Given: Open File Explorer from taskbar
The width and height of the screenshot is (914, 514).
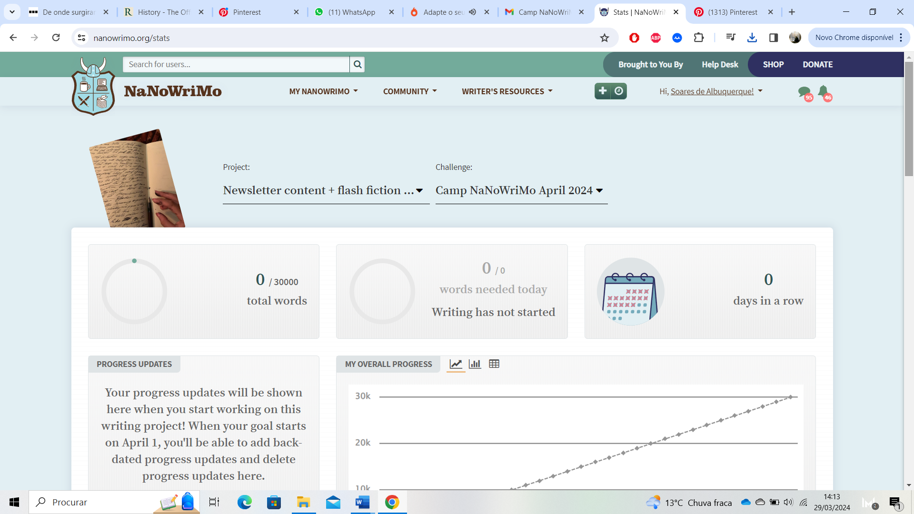Looking at the screenshot, I should click(x=303, y=502).
